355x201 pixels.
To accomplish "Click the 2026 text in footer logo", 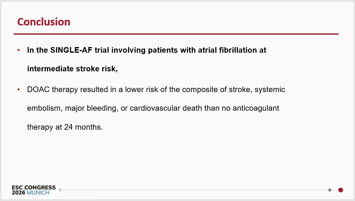I will pos(19,193).
